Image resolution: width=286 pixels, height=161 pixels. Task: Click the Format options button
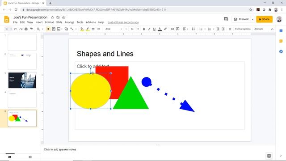pos(243,29)
